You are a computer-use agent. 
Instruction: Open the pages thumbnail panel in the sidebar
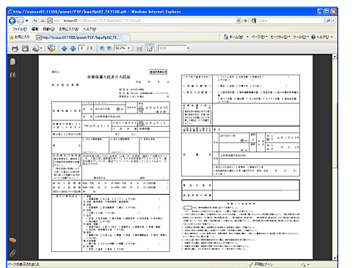point(12,62)
